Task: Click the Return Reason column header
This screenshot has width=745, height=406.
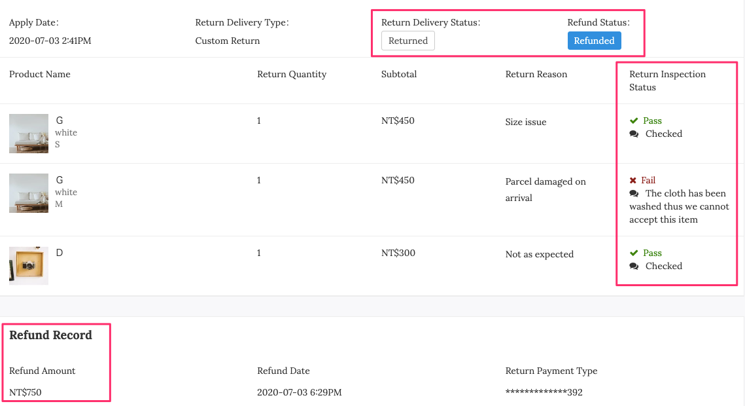Action: coord(536,74)
